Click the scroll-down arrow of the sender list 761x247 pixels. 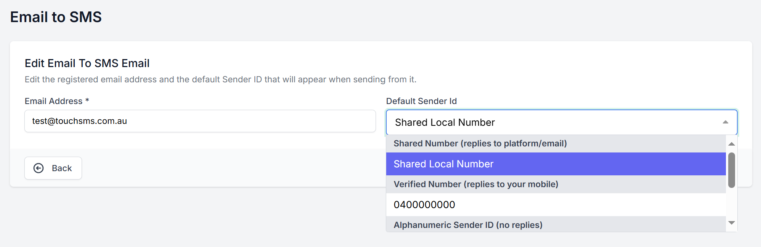tap(731, 223)
